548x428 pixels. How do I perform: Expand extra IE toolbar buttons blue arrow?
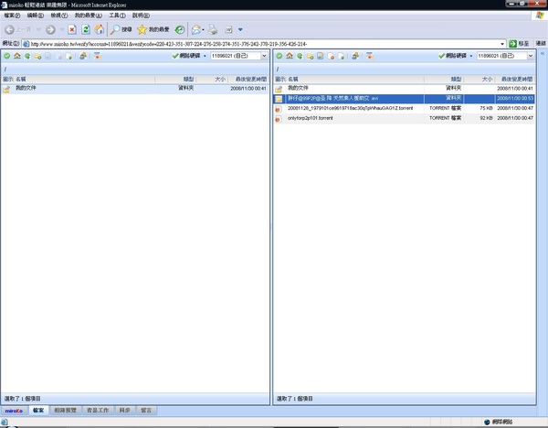(x=240, y=30)
